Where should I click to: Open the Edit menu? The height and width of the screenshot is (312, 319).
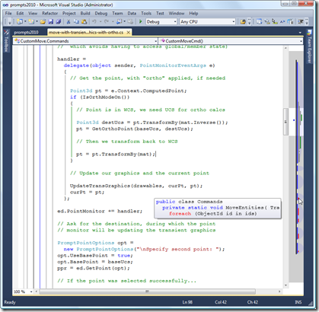(20, 13)
